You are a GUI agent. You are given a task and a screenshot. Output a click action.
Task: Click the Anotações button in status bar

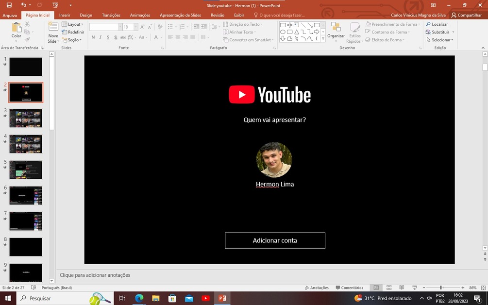pos(317,288)
